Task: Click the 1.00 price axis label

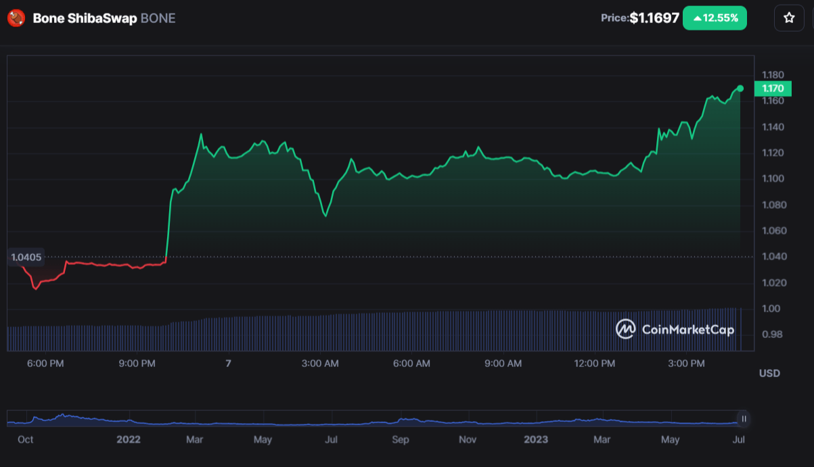Action: click(x=771, y=309)
